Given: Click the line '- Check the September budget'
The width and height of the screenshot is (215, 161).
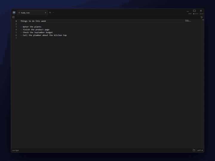Looking at the screenshot, I should coord(37,32).
